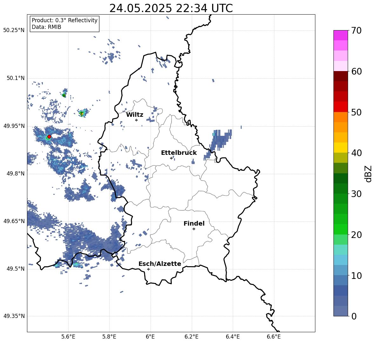This screenshot has height=343, width=376.
Task: Click the Findel cross marker
Action: click(x=194, y=229)
